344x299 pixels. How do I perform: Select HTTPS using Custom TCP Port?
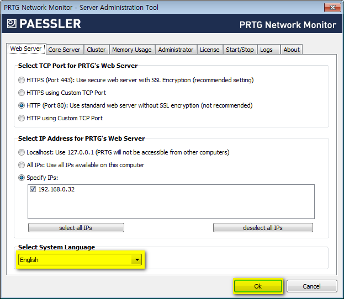click(x=22, y=93)
